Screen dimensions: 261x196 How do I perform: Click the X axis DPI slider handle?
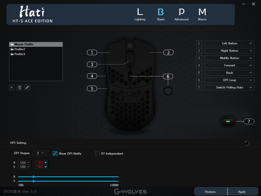coord(34,176)
